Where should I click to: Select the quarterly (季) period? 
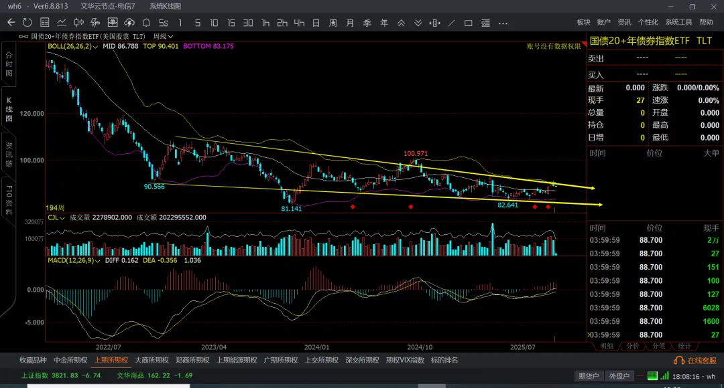(367, 23)
